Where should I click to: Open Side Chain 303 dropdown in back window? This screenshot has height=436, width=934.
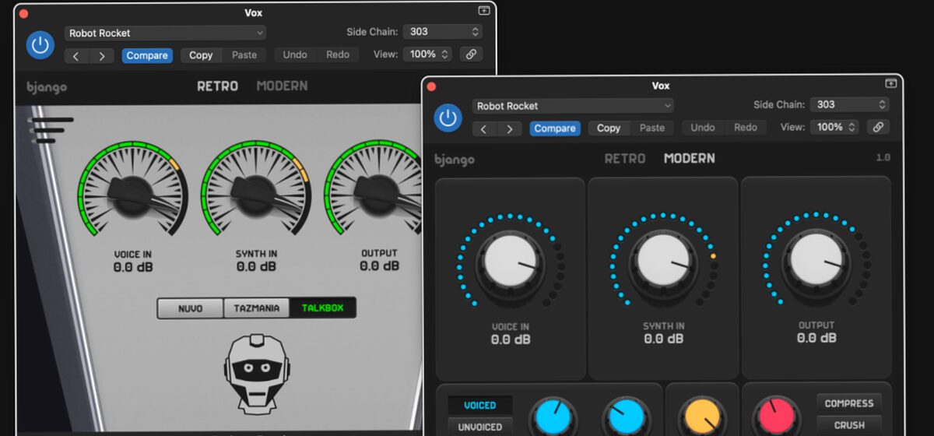(443, 32)
